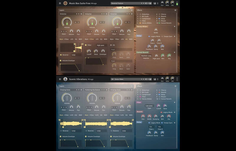Click Width knob of Stereo Widen

[156, 30]
